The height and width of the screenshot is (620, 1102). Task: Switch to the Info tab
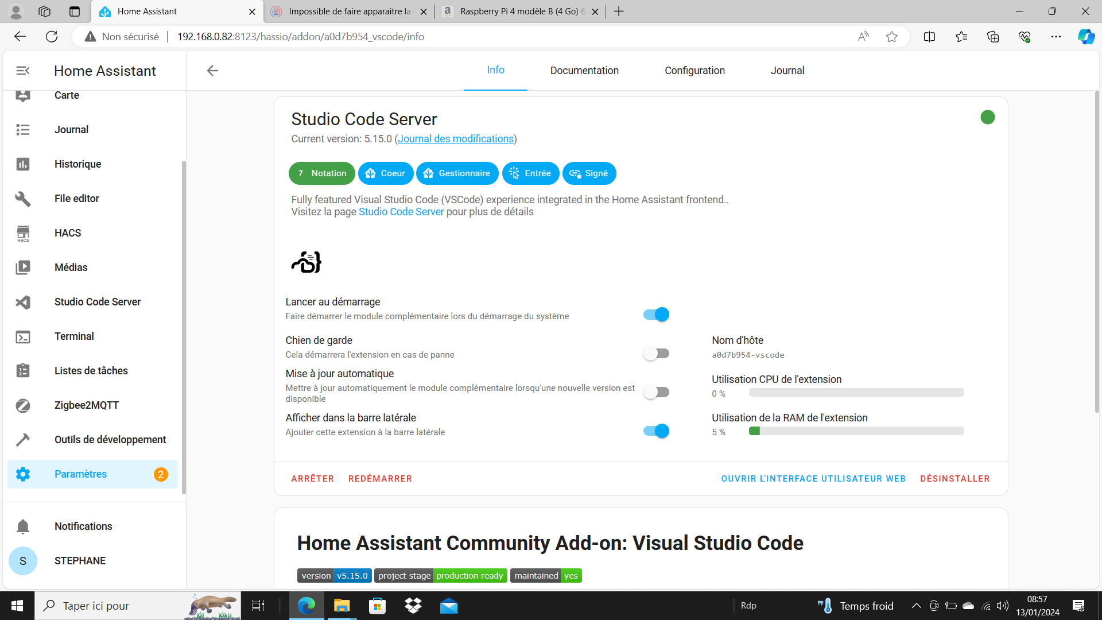coord(496,70)
